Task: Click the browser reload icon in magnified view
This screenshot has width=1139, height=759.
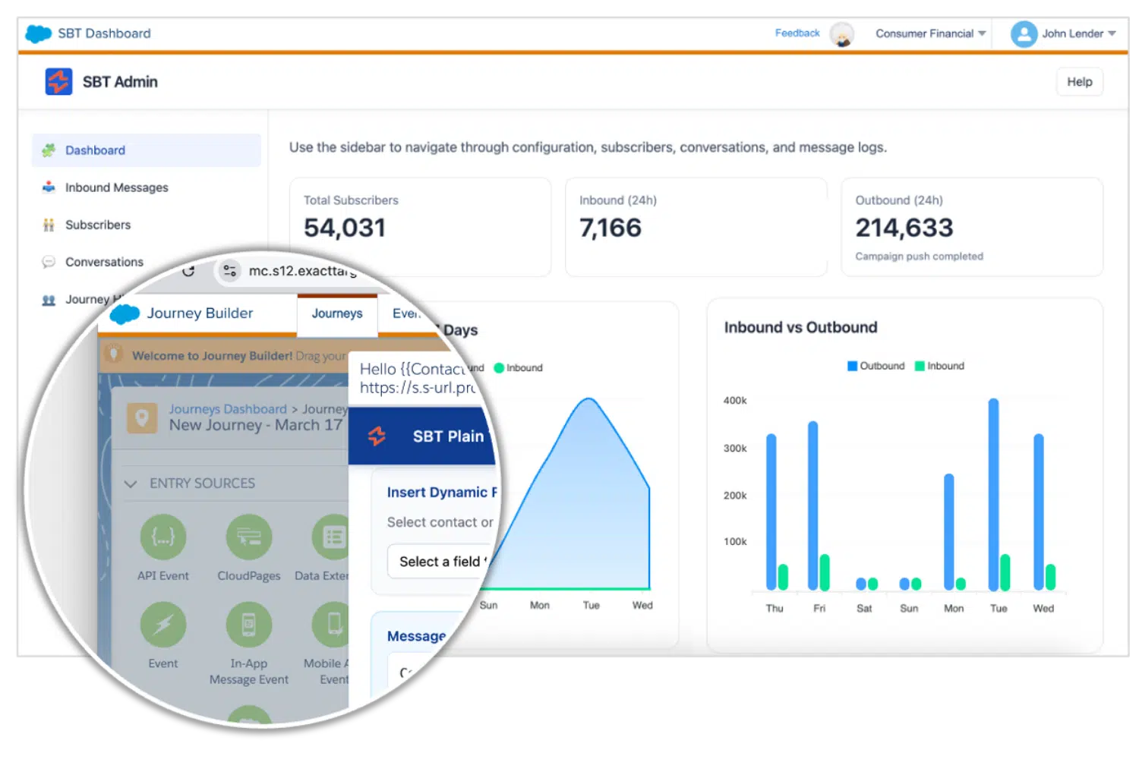Action: 188,271
